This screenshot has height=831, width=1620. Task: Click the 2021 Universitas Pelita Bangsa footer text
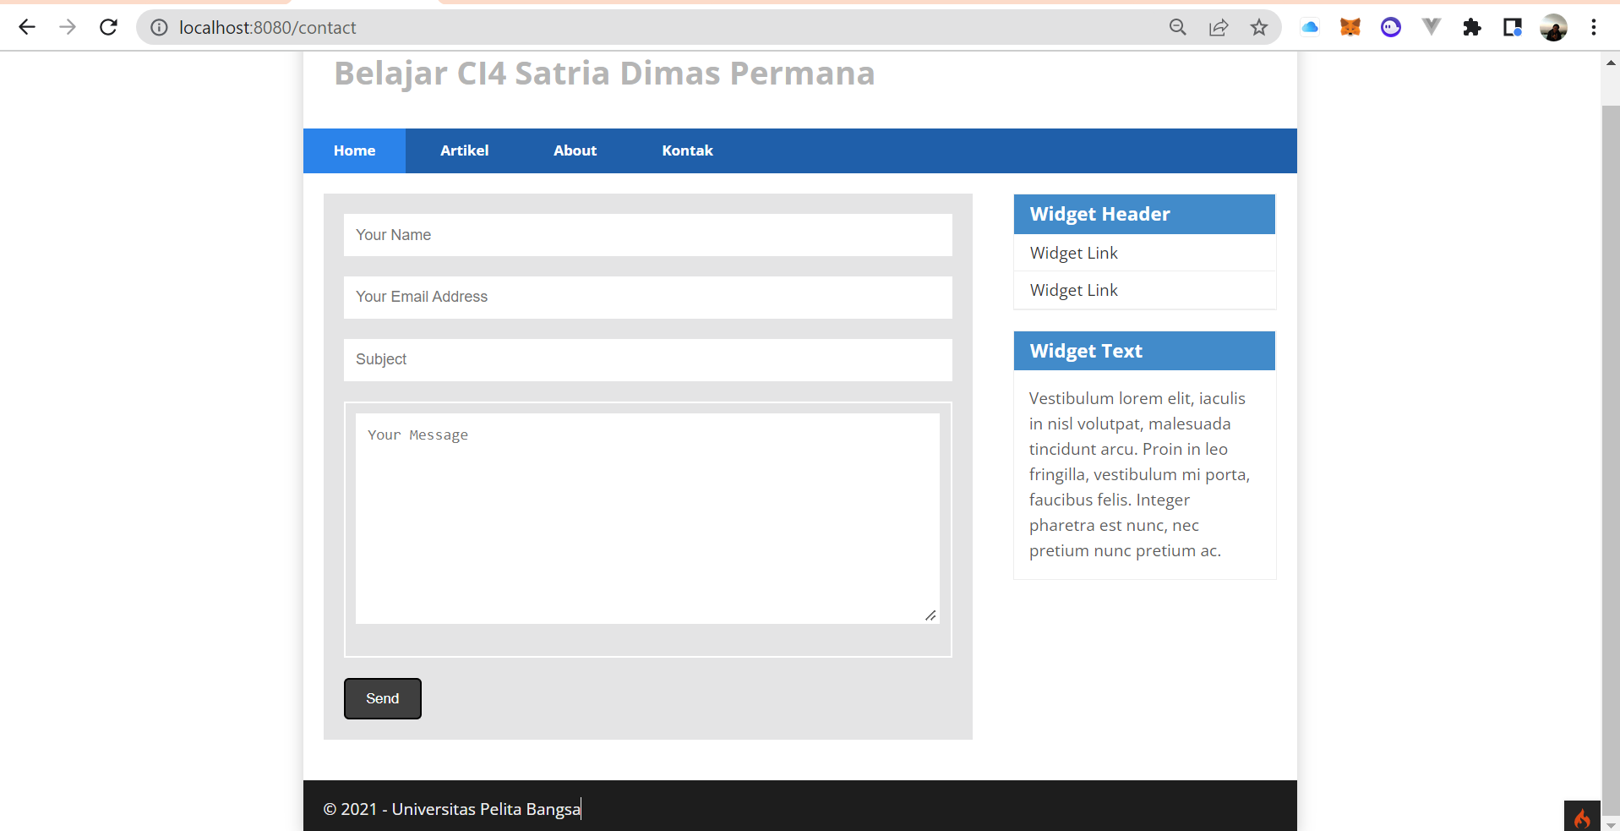click(x=452, y=809)
